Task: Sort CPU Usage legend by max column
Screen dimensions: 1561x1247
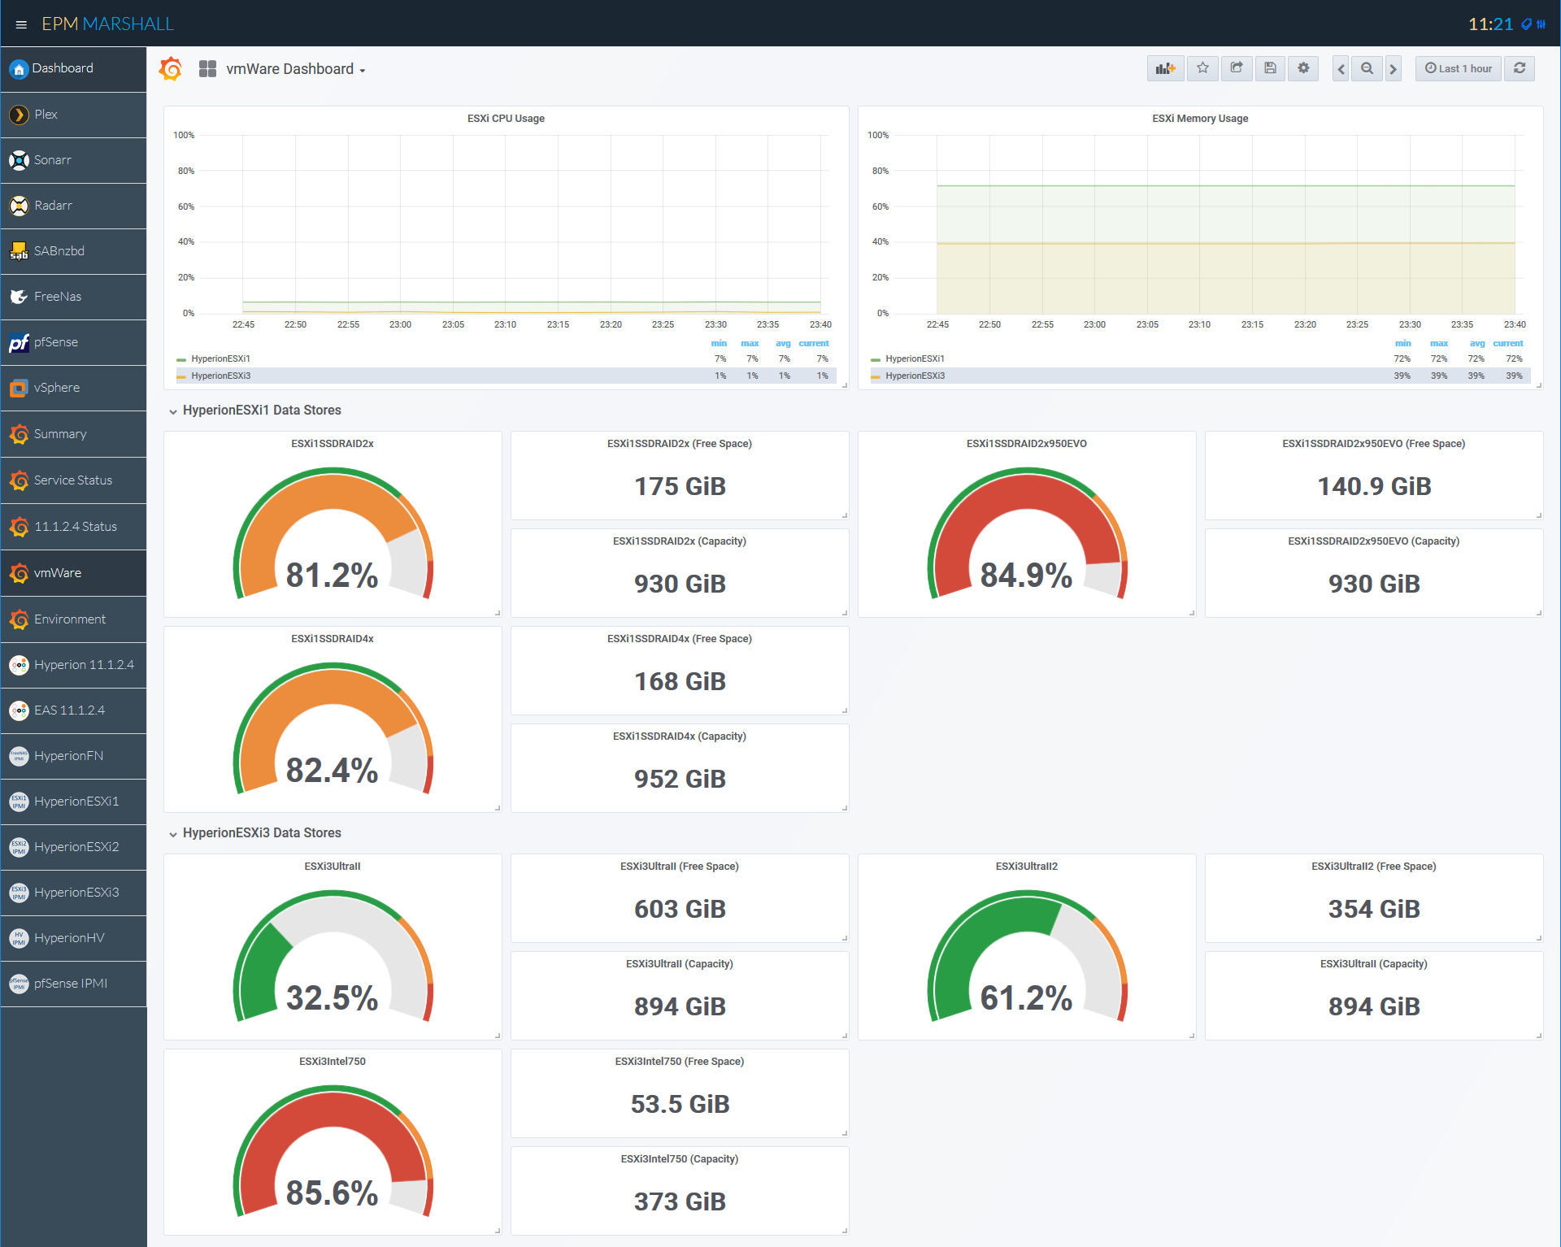Action: click(750, 343)
